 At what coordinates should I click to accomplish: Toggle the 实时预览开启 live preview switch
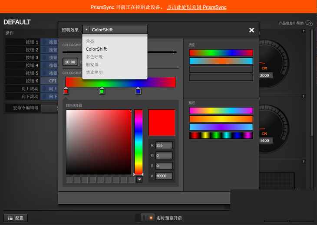pyautogui.click(x=148, y=218)
